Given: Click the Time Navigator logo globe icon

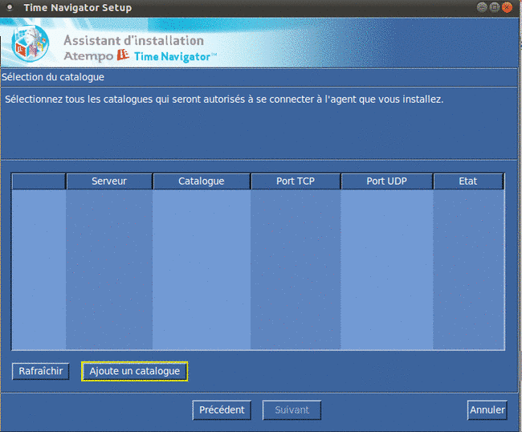Looking at the screenshot, I should (30, 43).
